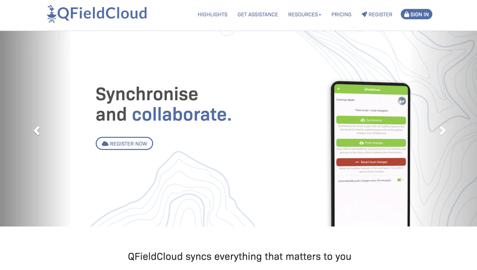Viewport: 477px width, 270px height.
Task: Open the Pricing nav link
Action: click(x=341, y=15)
